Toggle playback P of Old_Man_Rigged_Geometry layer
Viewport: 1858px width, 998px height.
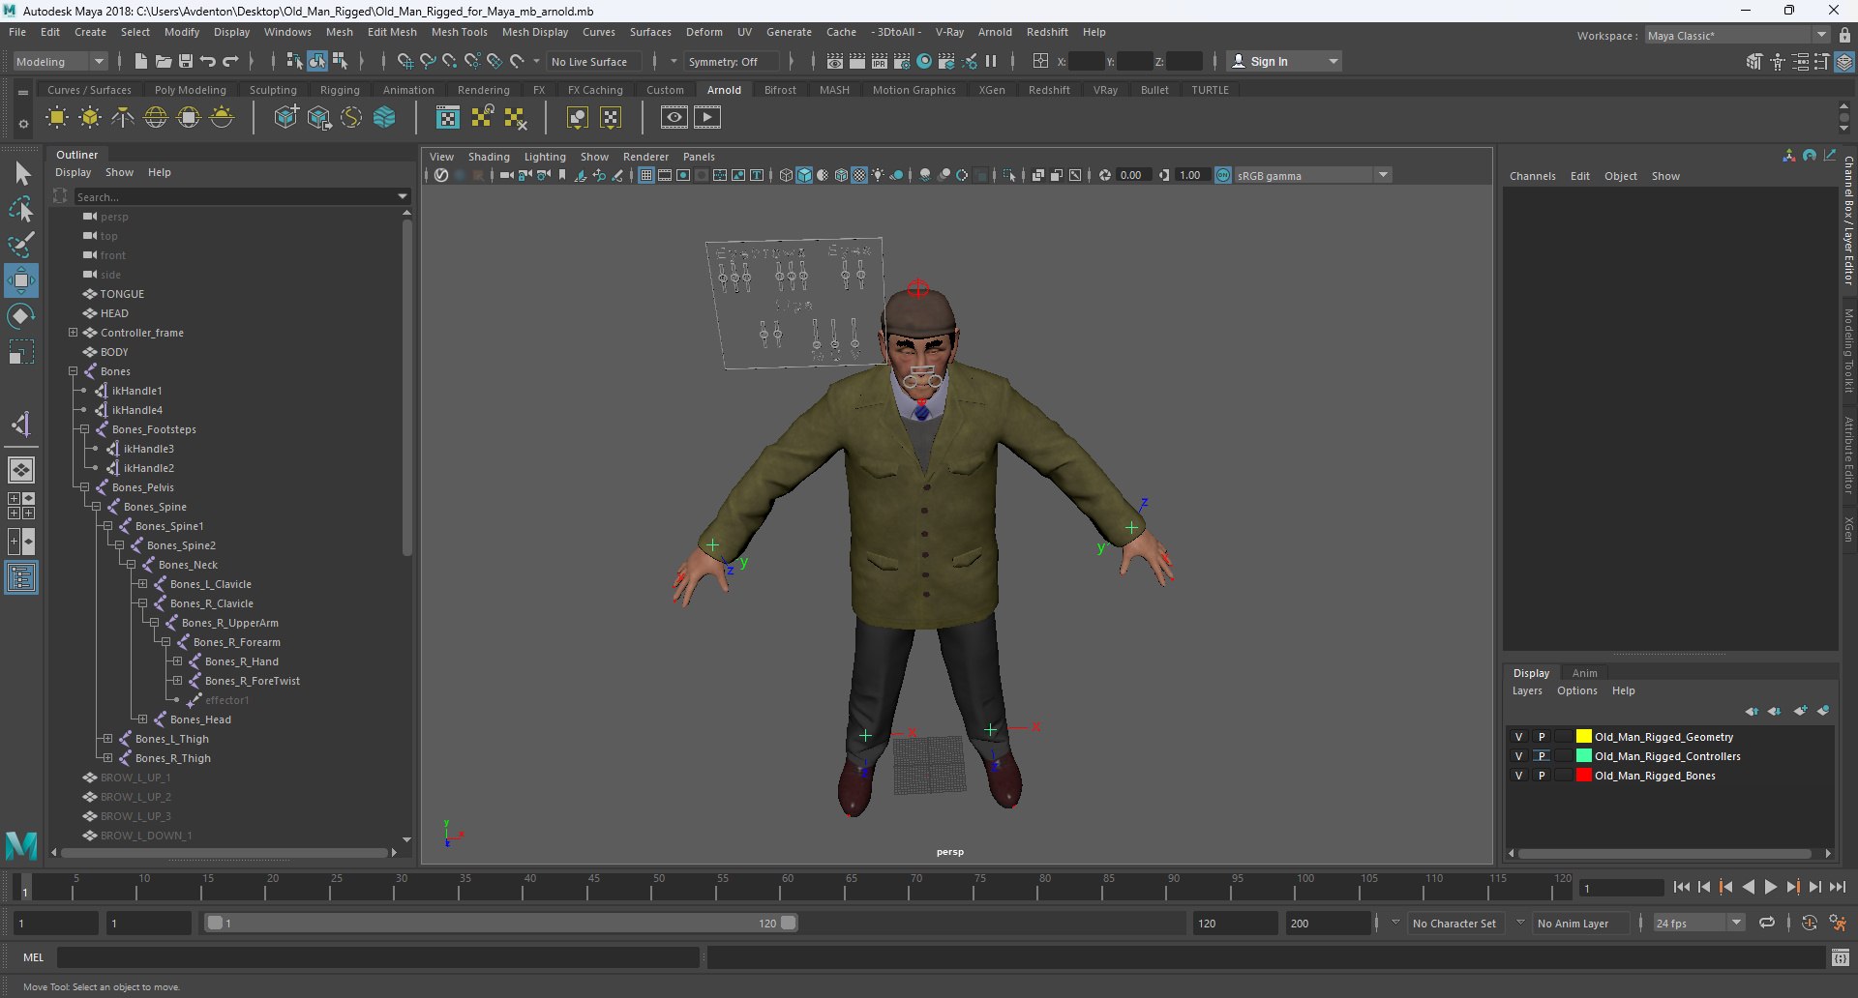pos(1542,737)
